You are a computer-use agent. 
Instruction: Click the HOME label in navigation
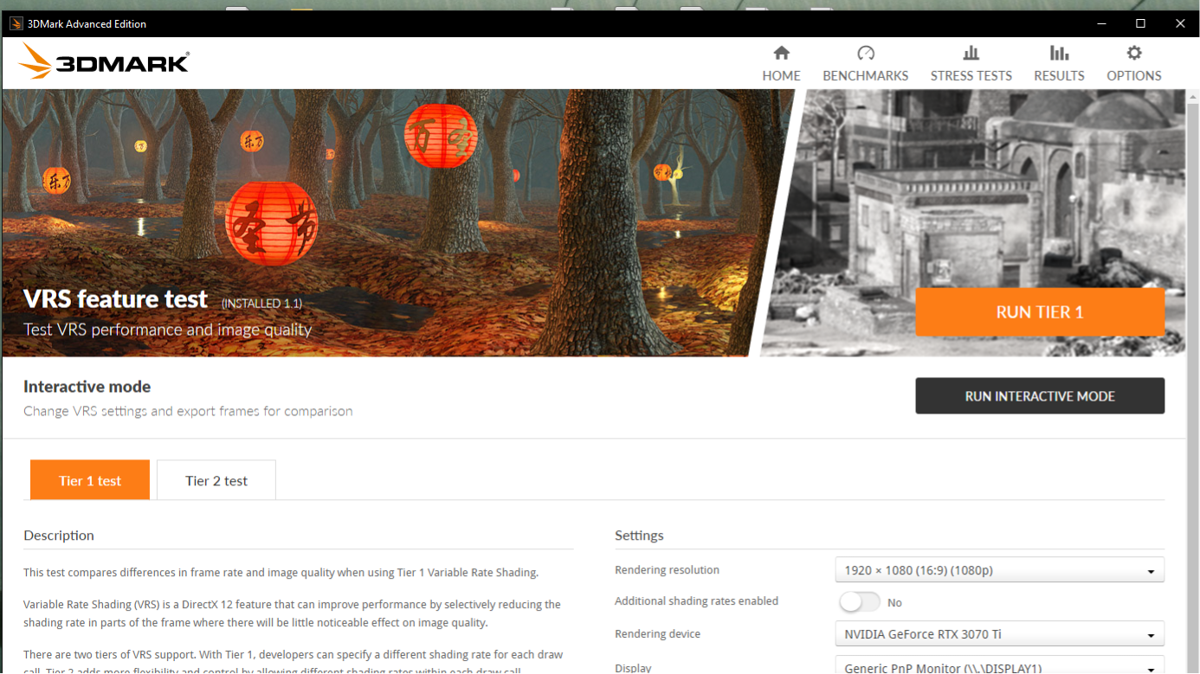(x=781, y=75)
